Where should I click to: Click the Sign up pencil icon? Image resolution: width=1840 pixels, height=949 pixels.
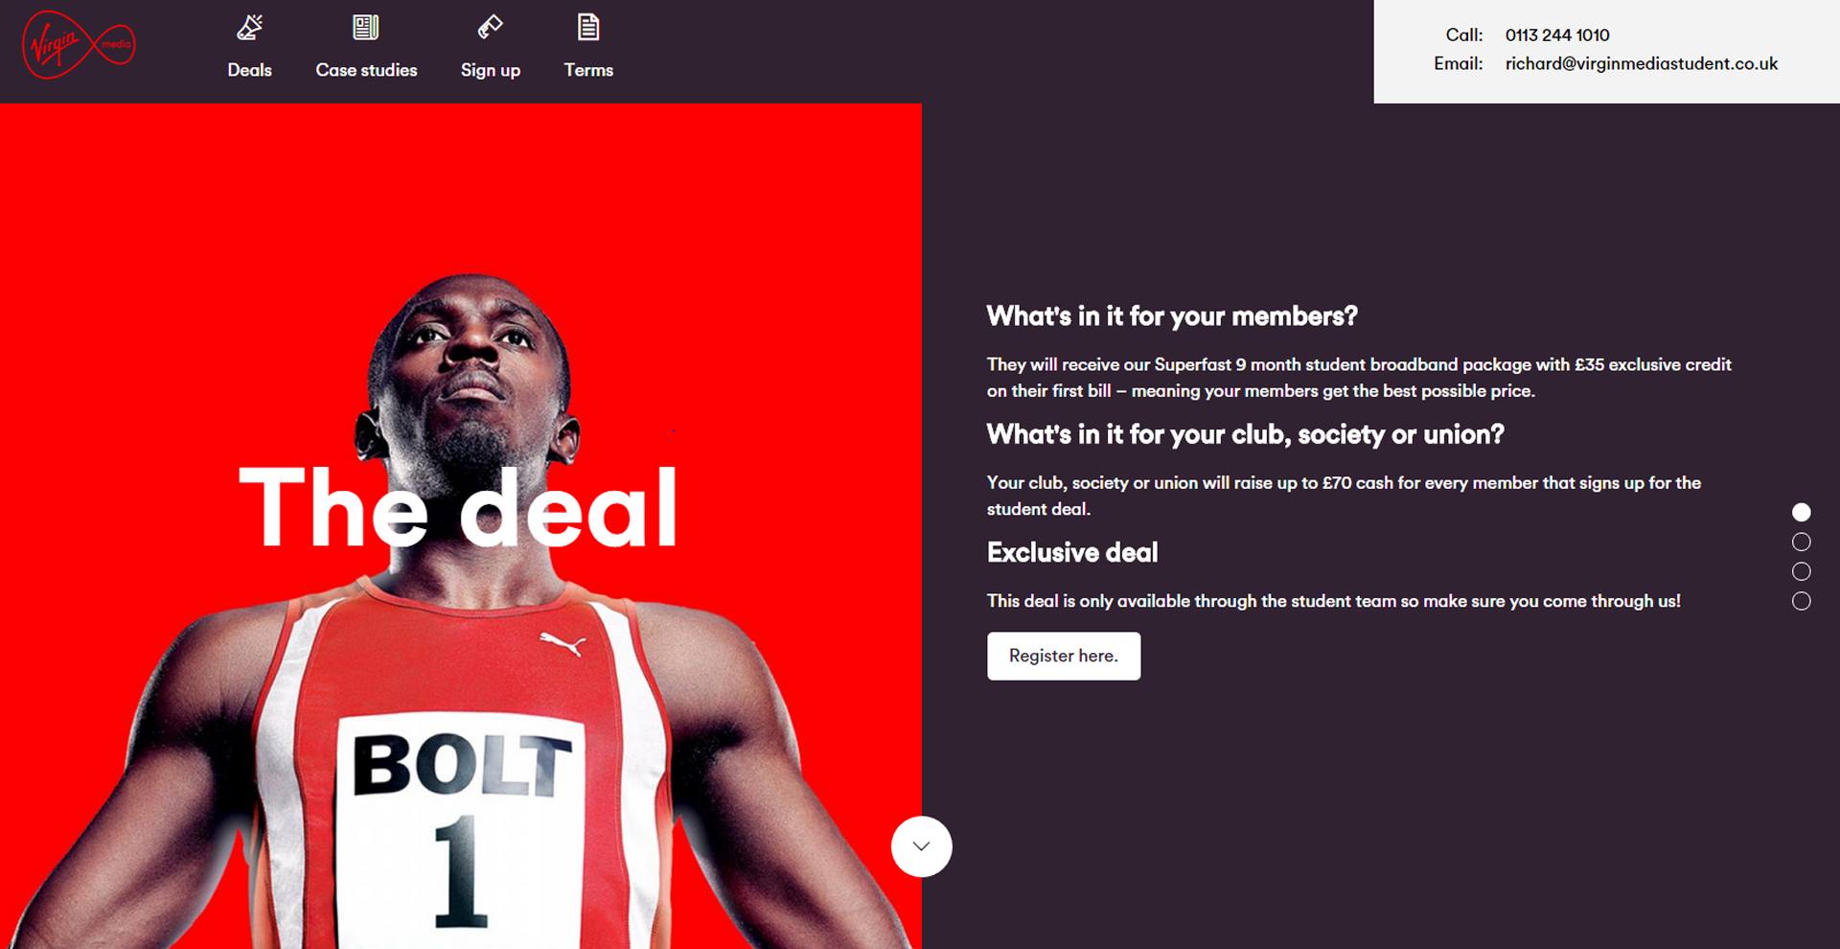click(x=491, y=27)
